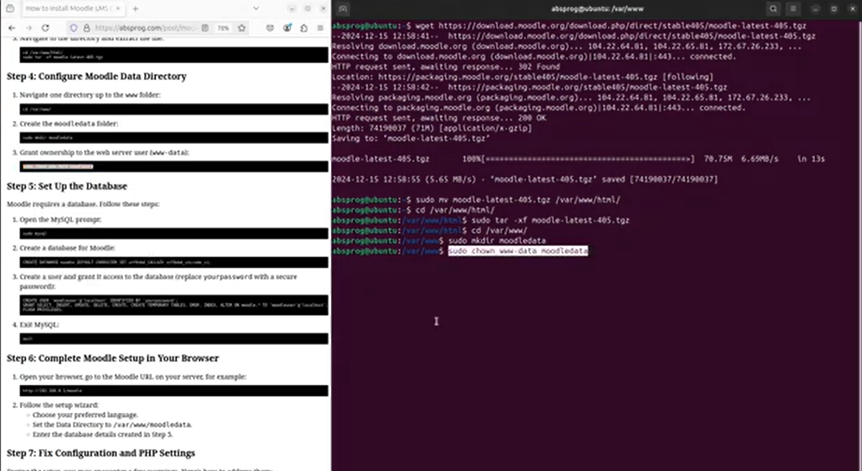Image resolution: width=862 pixels, height=471 pixels.
Task: Click the wget command line in terminal
Action: (x=569, y=26)
